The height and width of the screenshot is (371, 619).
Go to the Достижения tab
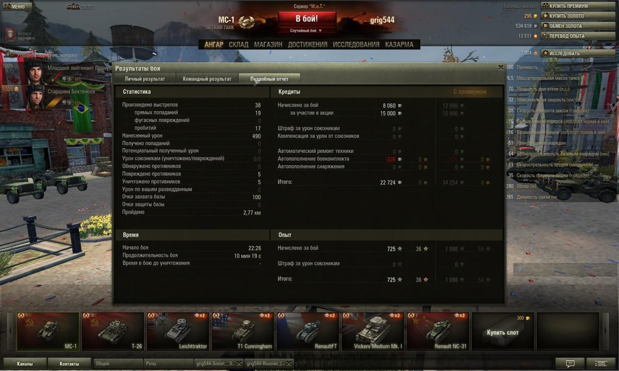307,45
